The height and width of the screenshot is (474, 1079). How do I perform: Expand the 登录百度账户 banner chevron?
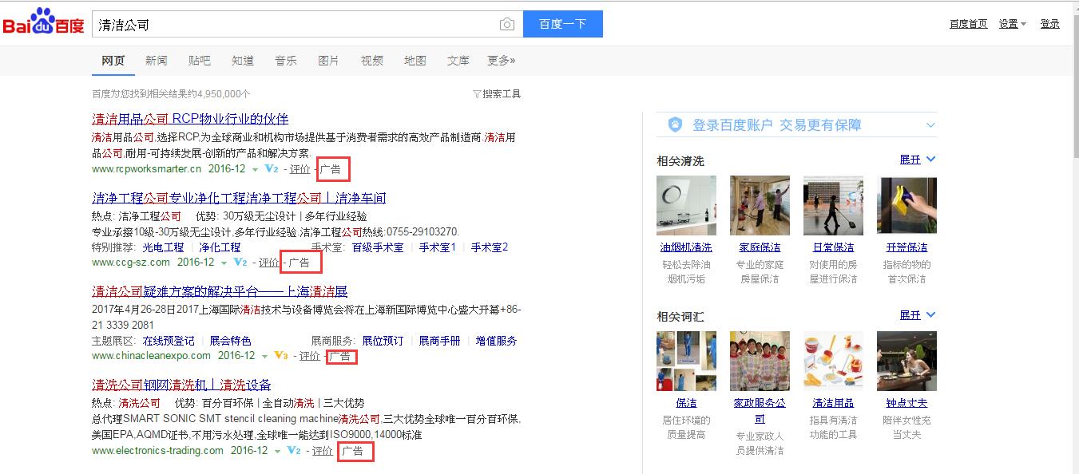(930, 125)
